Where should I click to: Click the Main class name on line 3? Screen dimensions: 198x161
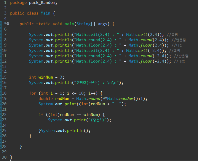tap(45, 13)
